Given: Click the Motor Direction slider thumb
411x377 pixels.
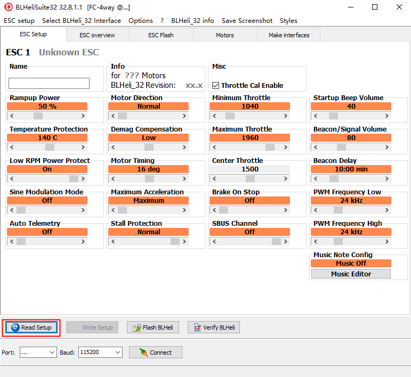Looking at the screenshot, I should (x=123, y=116).
